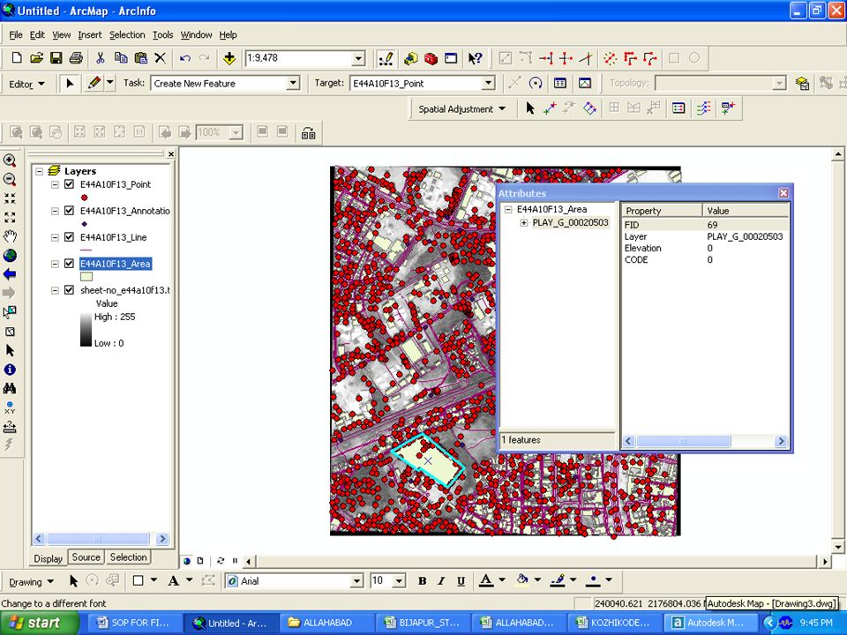Screen dimensions: 847x635
Task: Click the E44A10F13_Area layer color swatch
Action: (86, 276)
